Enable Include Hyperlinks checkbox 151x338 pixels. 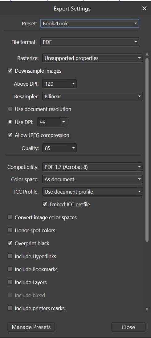click(10, 256)
